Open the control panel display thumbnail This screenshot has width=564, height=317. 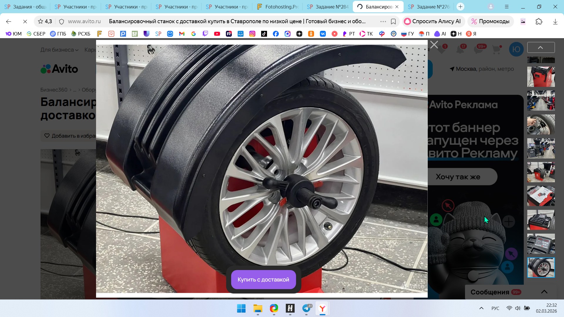[541, 244]
